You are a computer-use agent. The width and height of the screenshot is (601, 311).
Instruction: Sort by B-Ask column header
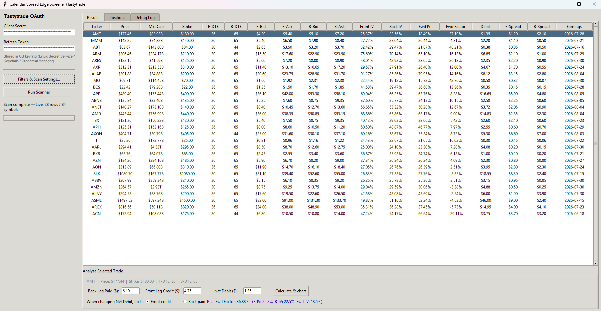point(339,27)
